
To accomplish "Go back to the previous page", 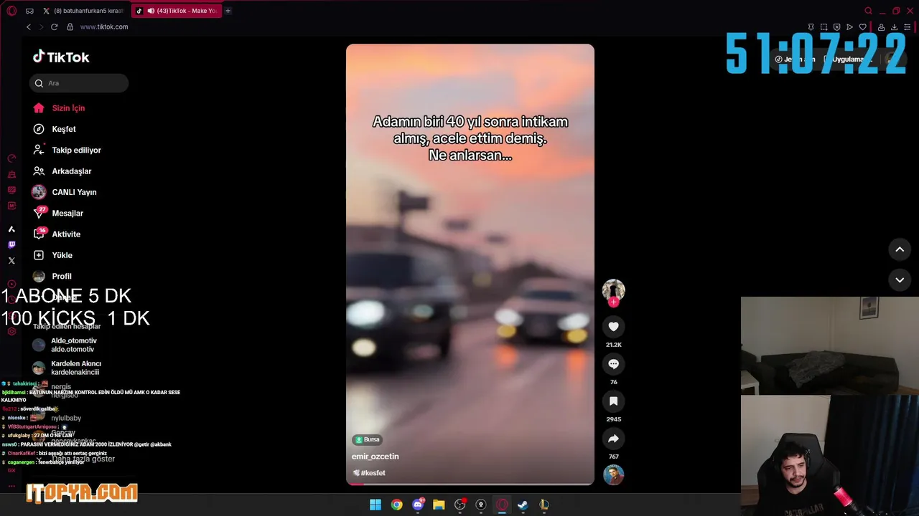I will [x=29, y=27].
